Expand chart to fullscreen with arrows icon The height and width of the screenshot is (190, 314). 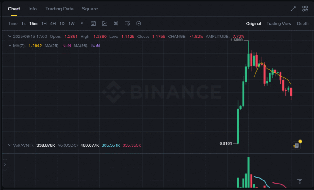(293, 9)
